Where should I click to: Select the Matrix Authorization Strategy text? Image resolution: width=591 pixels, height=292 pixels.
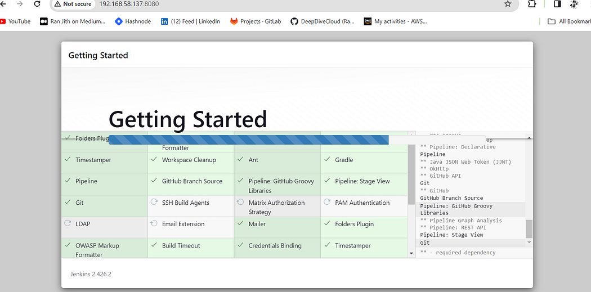(276, 207)
